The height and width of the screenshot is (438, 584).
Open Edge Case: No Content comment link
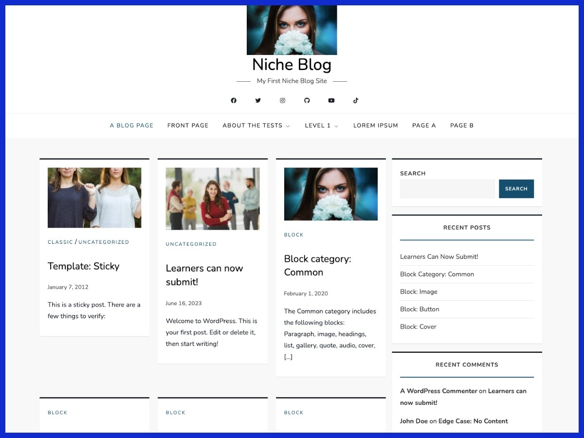(x=473, y=421)
